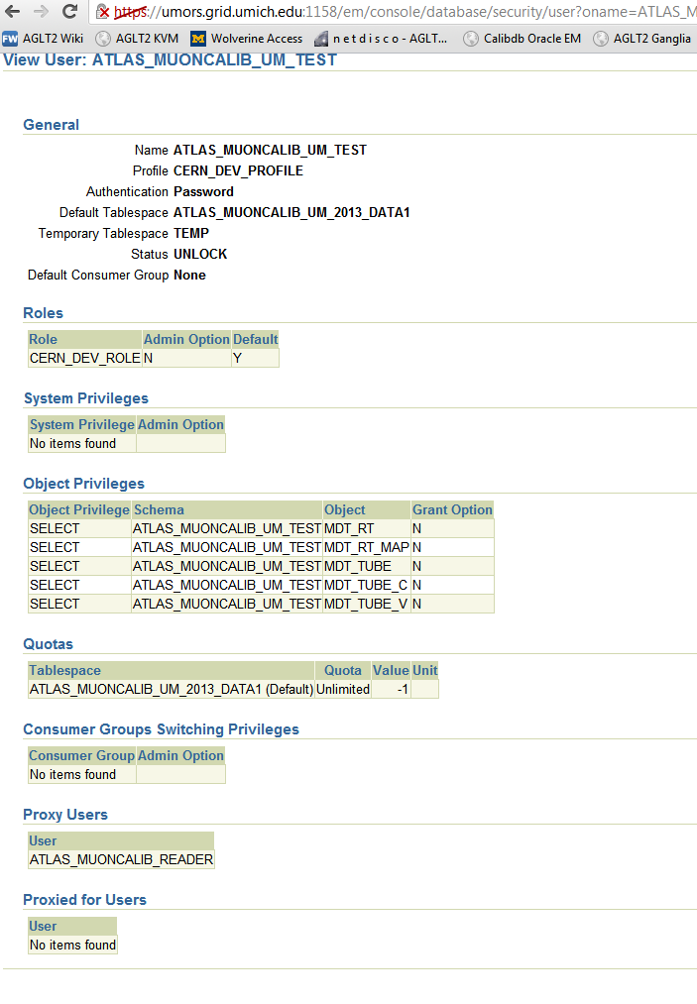Click the View User page heading
Viewport: 697px width, 1004px height.
(170, 59)
